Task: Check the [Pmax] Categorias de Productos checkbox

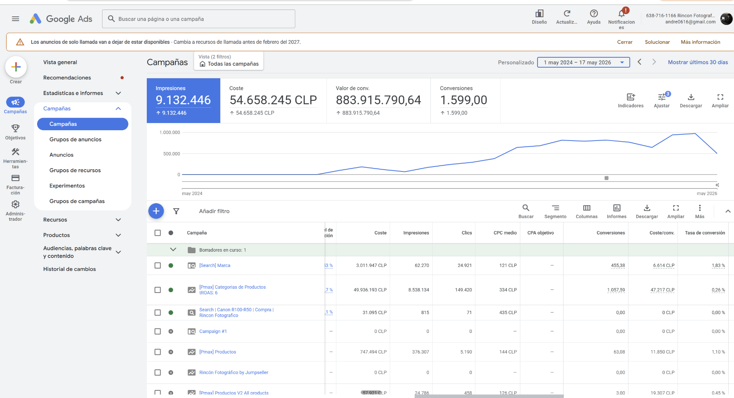Action: click(x=158, y=290)
